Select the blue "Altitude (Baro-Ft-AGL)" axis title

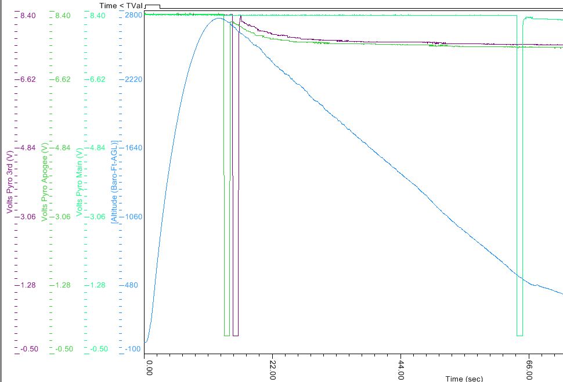click(x=114, y=181)
